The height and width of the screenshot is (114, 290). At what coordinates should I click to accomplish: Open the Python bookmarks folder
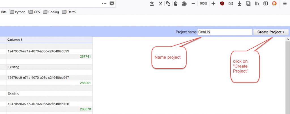(17, 12)
